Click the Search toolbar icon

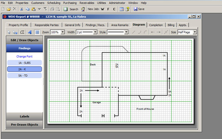click(x=65, y=9)
